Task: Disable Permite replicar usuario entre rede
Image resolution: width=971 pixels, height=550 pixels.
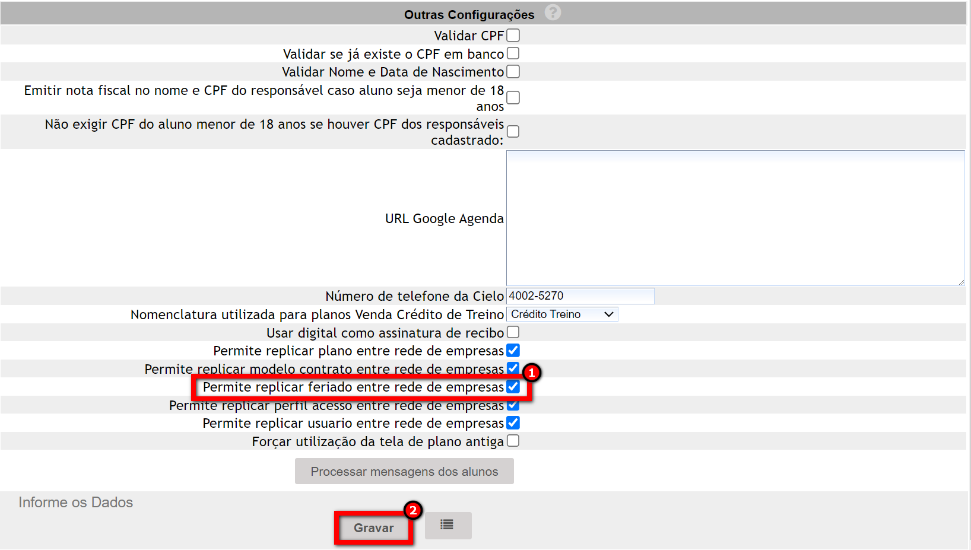Action: 513,423
